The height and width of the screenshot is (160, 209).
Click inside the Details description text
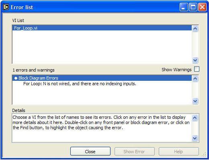[101, 122]
